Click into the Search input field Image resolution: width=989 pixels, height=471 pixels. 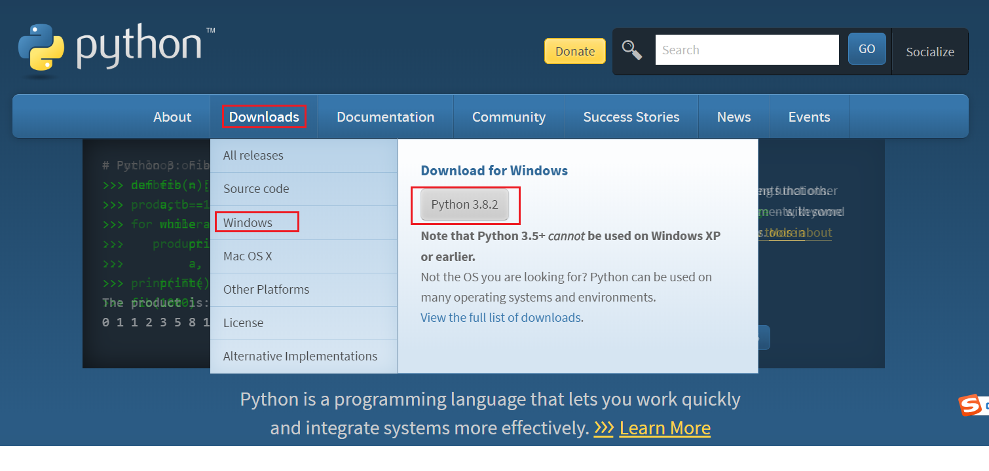pos(747,50)
